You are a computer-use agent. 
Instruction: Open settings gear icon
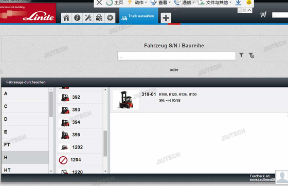(x=110, y=18)
